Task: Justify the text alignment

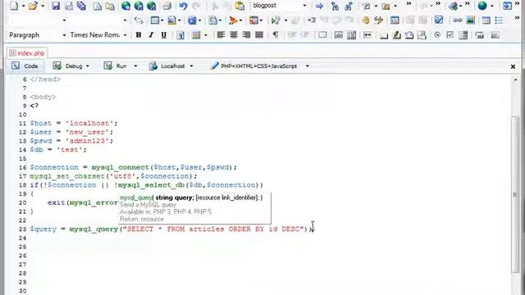Action: [x=259, y=34]
